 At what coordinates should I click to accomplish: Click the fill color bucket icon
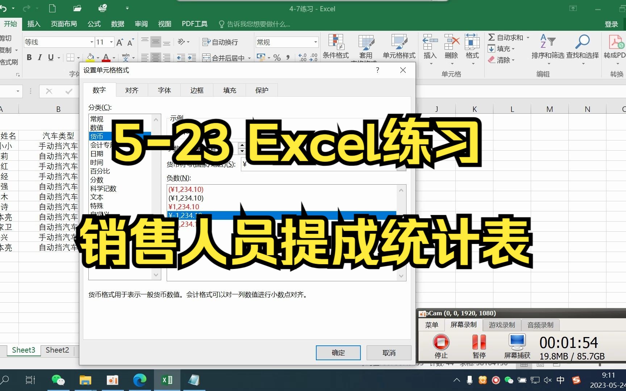coord(91,57)
